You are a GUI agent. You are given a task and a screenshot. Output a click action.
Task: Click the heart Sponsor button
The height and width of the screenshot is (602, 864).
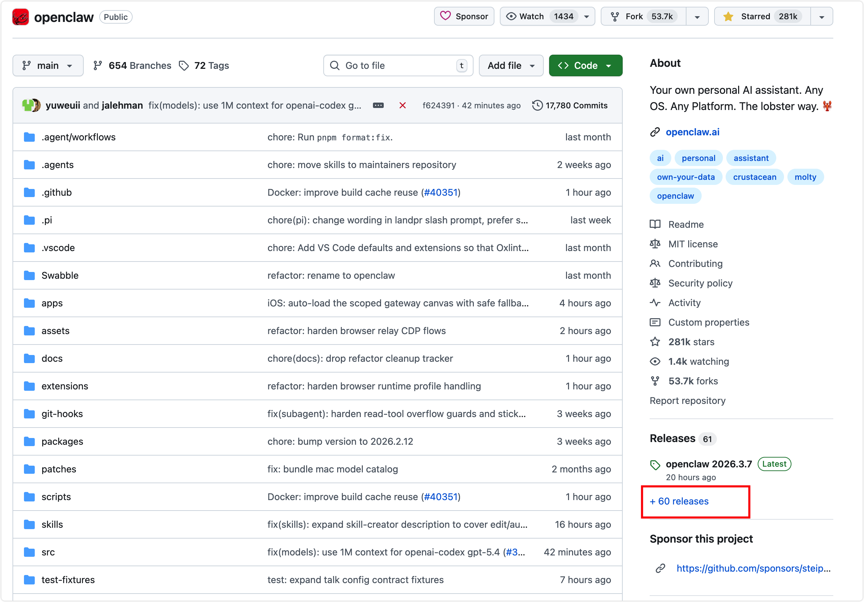pos(464,17)
